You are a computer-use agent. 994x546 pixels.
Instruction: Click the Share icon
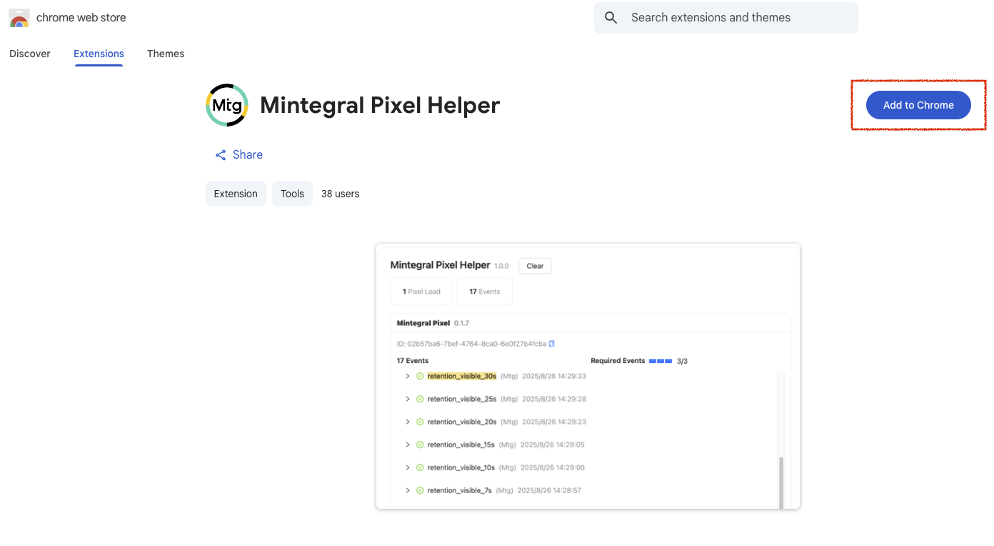click(221, 155)
